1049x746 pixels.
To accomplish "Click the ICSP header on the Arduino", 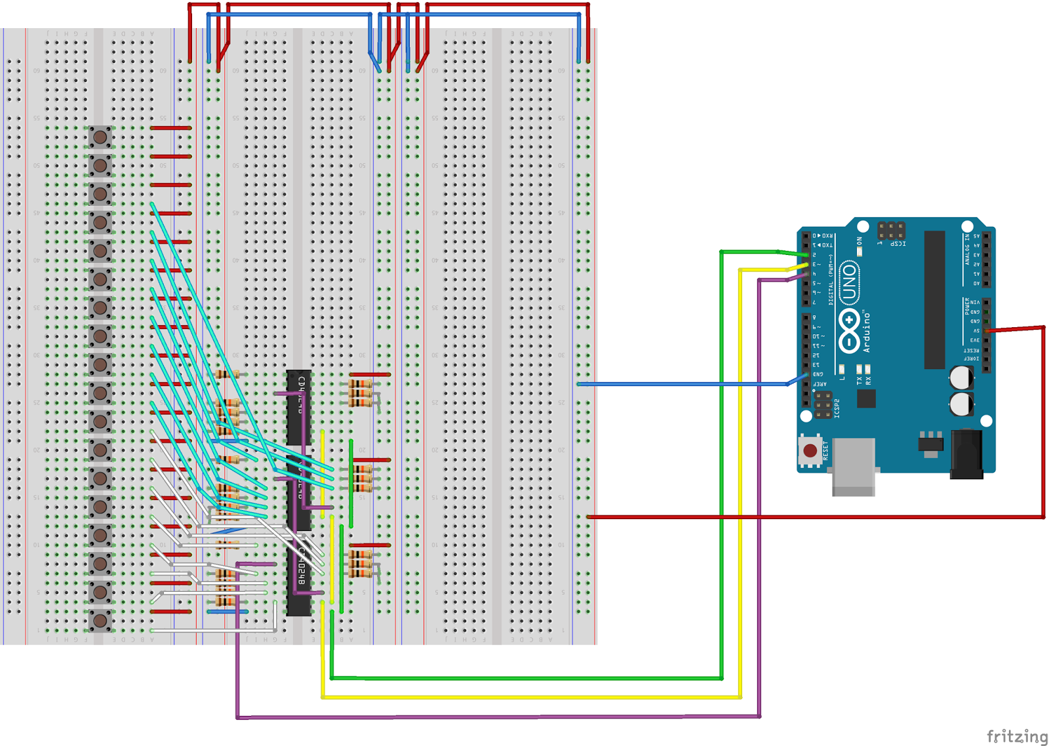I will coord(893,231).
